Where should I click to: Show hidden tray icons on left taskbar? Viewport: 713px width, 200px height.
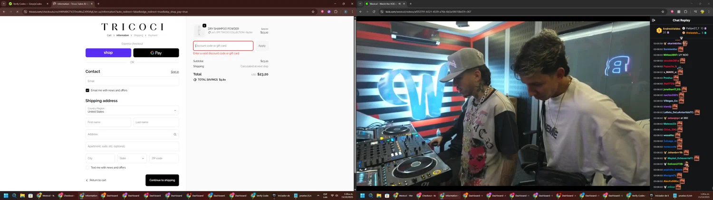point(318,195)
